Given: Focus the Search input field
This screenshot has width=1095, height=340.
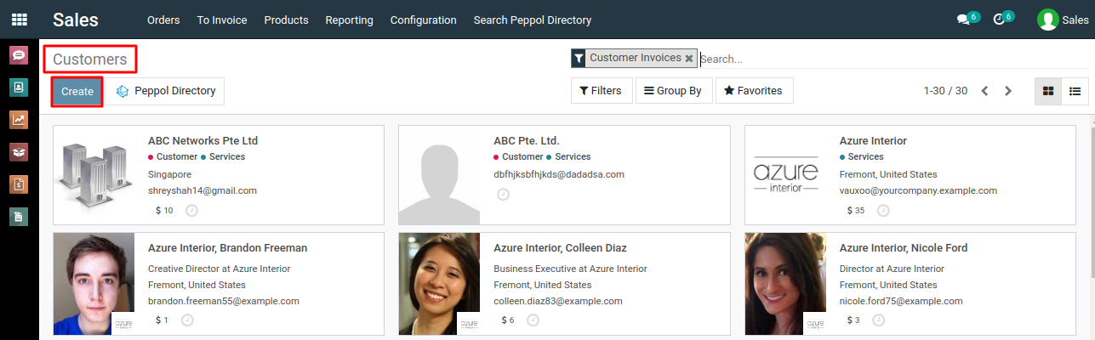Looking at the screenshot, I should (x=893, y=59).
